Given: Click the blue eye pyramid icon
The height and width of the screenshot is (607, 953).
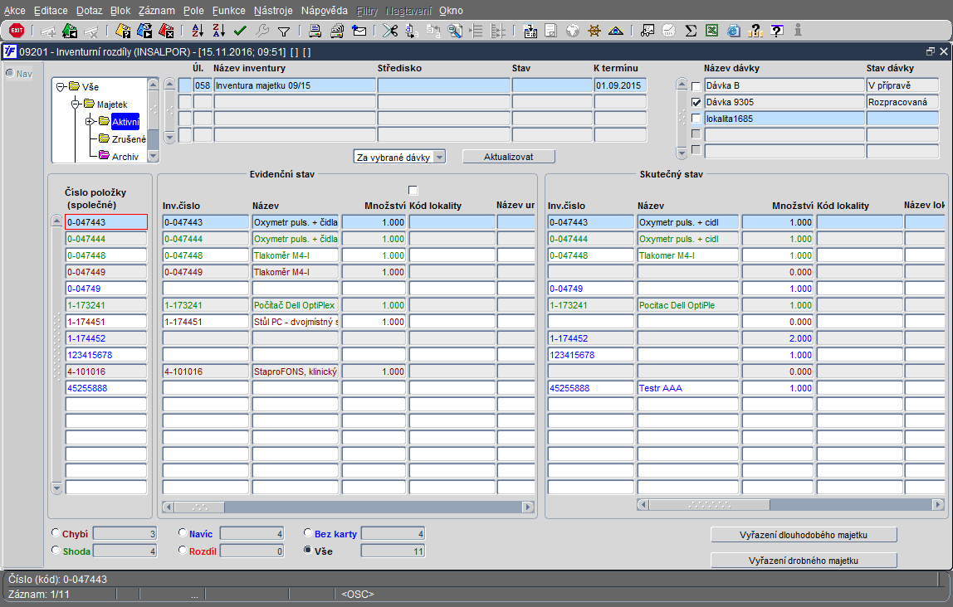Looking at the screenshot, I should (x=616, y=31).
